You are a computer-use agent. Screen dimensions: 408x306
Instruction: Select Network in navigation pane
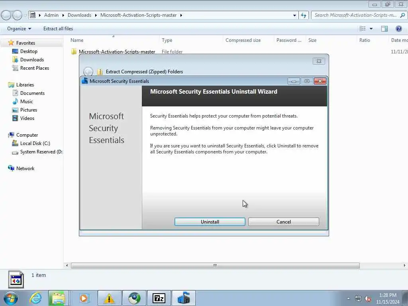pyautogui.click(x=25, y=168)
